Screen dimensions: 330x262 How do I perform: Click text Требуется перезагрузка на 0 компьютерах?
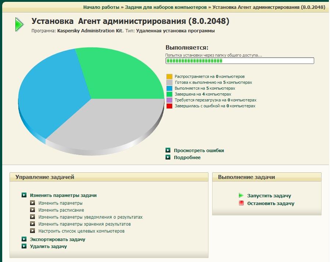[215, 100]
